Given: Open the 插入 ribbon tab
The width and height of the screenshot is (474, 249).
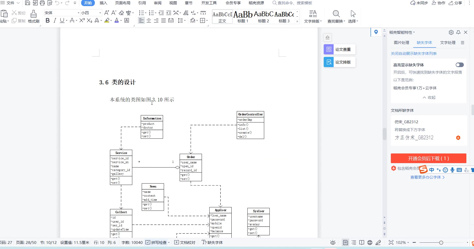Looking at the screenshot, I should 103,3.
